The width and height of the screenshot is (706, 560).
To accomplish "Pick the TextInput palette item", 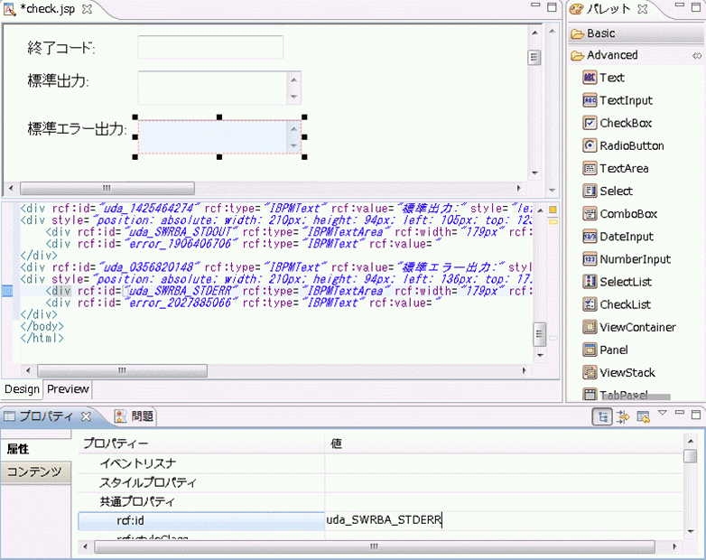I will click(x=625, y=100).
